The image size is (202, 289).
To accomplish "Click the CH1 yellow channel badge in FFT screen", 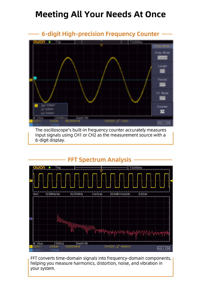I will (x=31, y=246).
